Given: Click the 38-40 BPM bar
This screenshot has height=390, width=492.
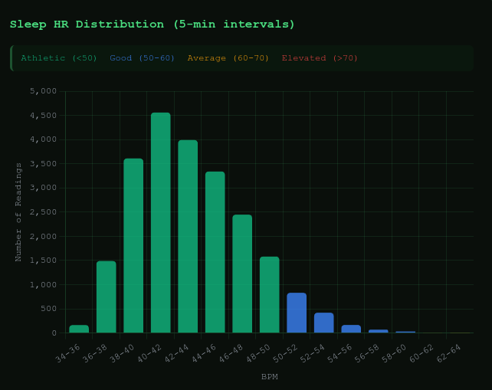Looking at the screenshot, I should pyautogui.click(x=133, y=246).
